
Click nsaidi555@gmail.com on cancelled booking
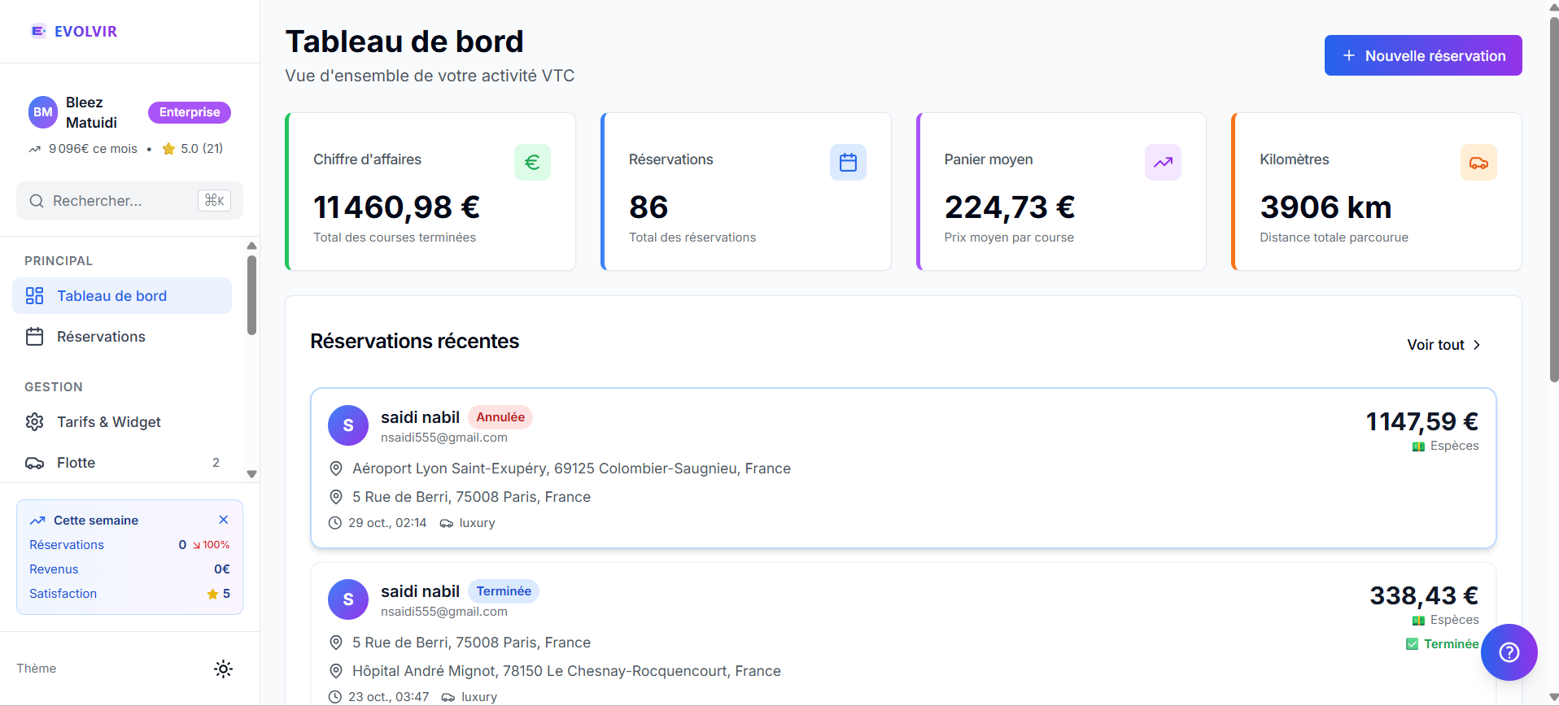444,438
